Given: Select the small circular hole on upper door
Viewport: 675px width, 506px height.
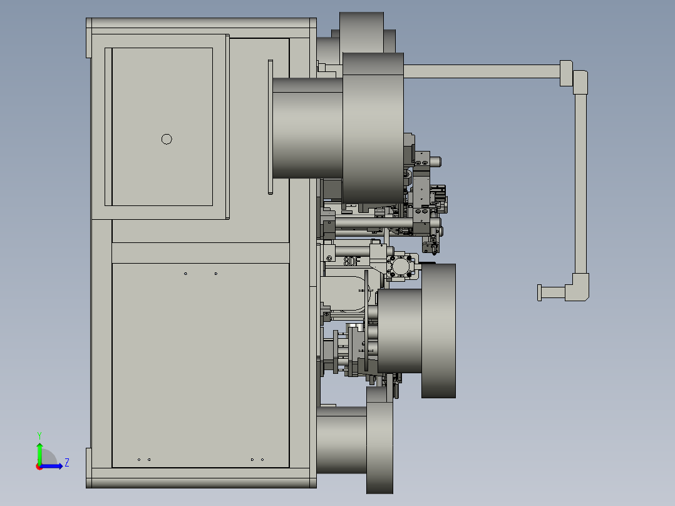Looking at the screenshot, I should (x=167, y=139).
